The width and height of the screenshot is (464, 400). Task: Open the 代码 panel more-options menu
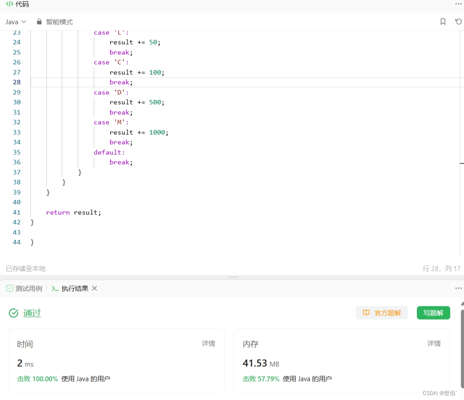coord(458,4)
